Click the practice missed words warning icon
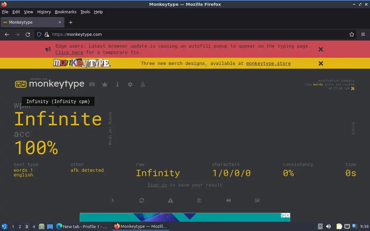Screen dimensions: 370x231 point(171,200)
